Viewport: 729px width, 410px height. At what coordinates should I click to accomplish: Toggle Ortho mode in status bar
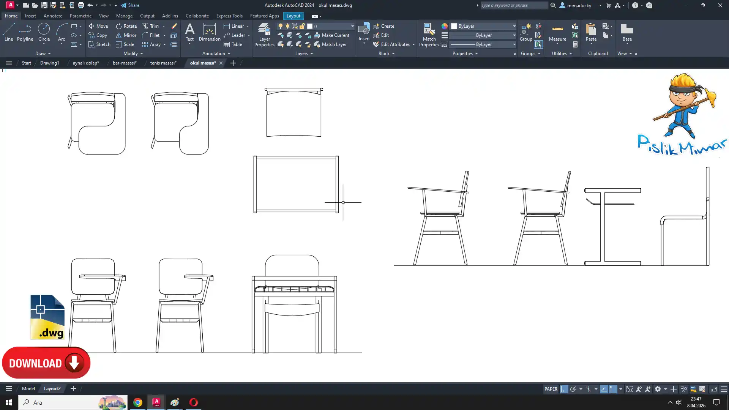coord(564,389)
